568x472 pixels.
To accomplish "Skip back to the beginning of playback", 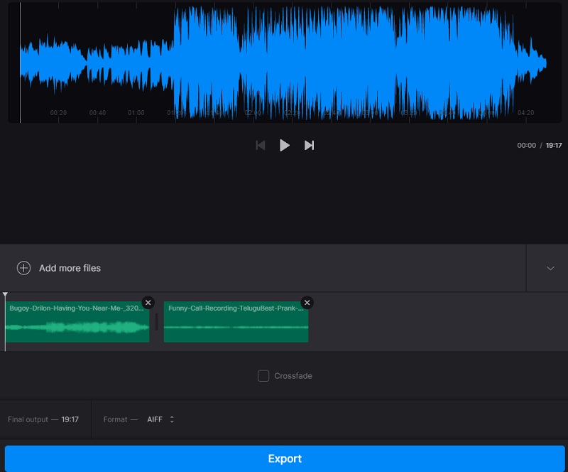I will [261, 145].
